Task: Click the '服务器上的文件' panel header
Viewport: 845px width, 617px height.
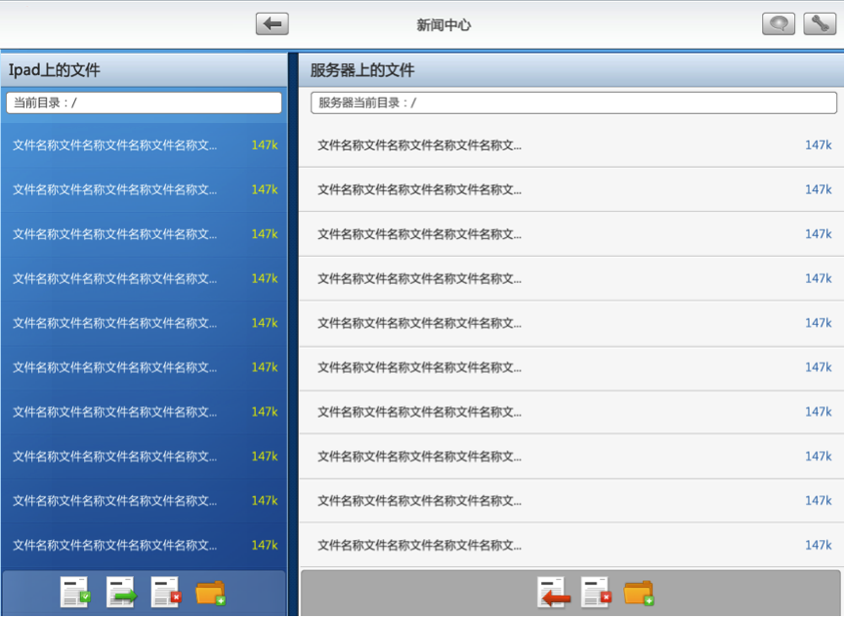Action: point(571,70)
